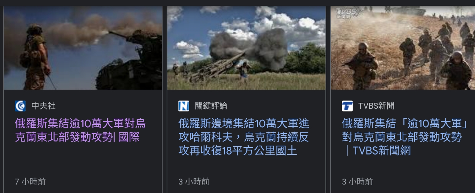The width and height of the screenshot is (475, 193).
Task: Click the 中央社 source logo icon
Action: [20, 106]
